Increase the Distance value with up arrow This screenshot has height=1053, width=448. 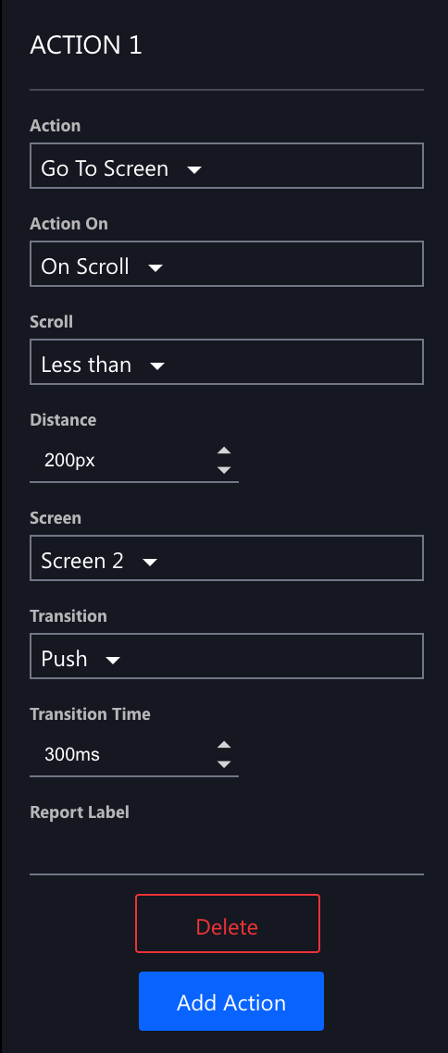pos(224,451)
